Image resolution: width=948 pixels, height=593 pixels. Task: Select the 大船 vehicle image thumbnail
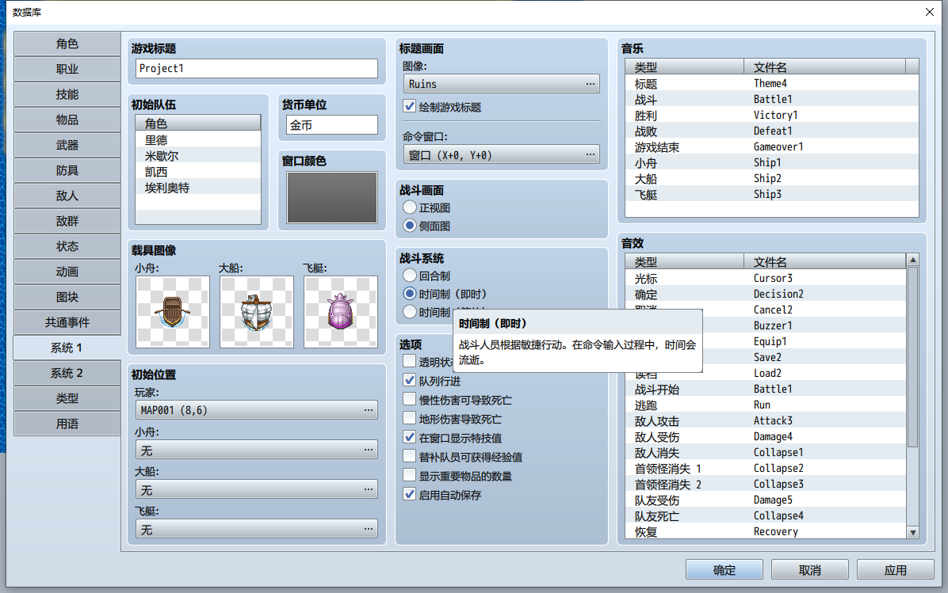click(256, 312)
